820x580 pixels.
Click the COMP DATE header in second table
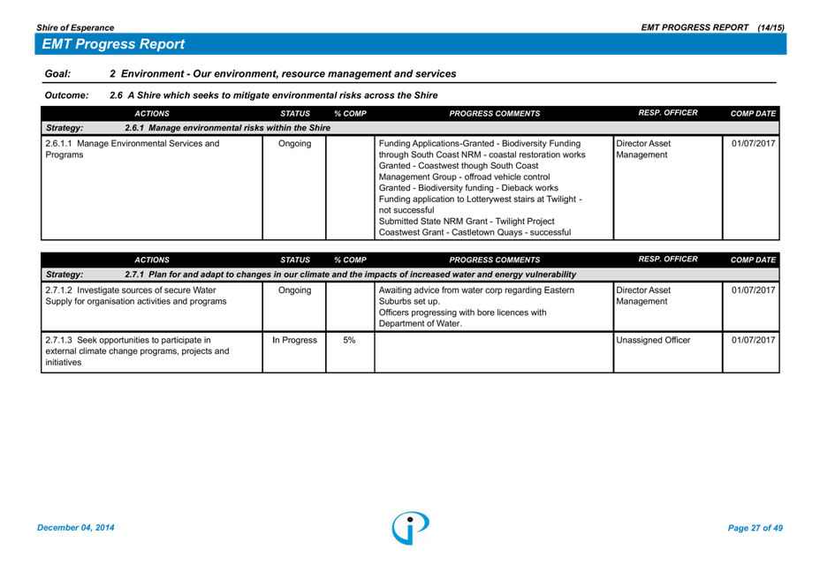753,260
